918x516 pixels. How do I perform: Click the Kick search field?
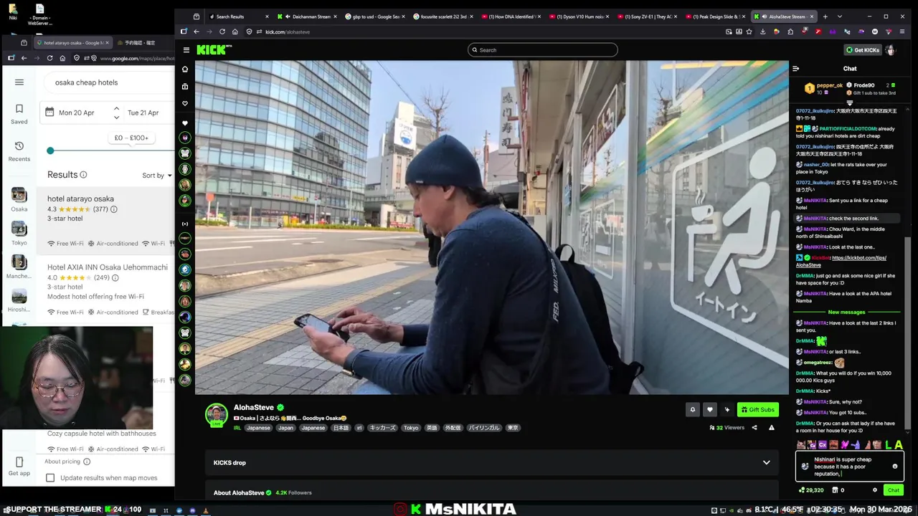542,50
